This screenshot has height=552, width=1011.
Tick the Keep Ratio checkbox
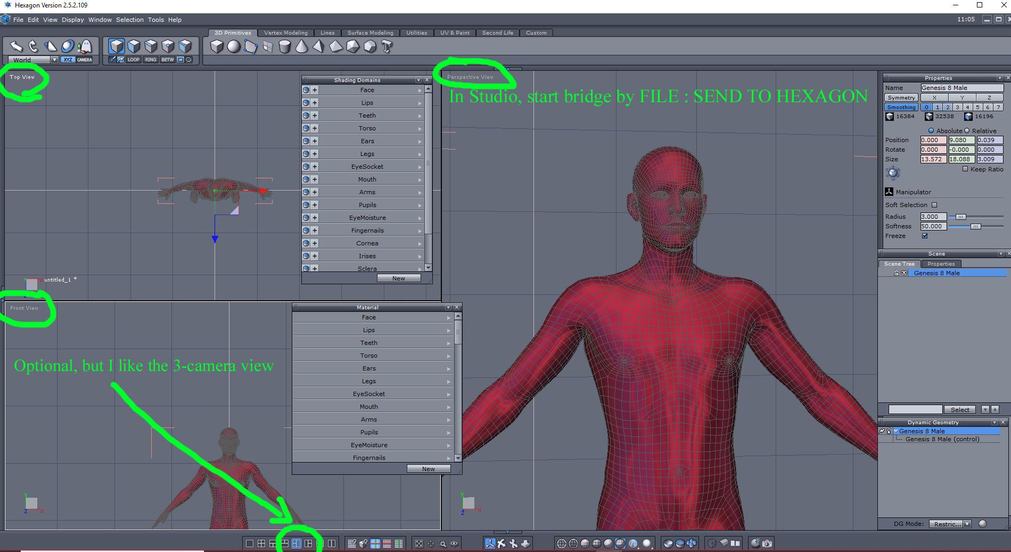(965, 169)
